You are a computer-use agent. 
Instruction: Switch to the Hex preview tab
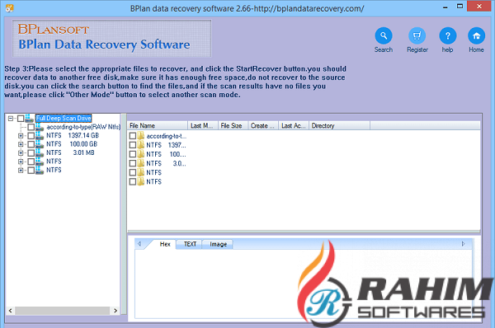click(165, 244)
